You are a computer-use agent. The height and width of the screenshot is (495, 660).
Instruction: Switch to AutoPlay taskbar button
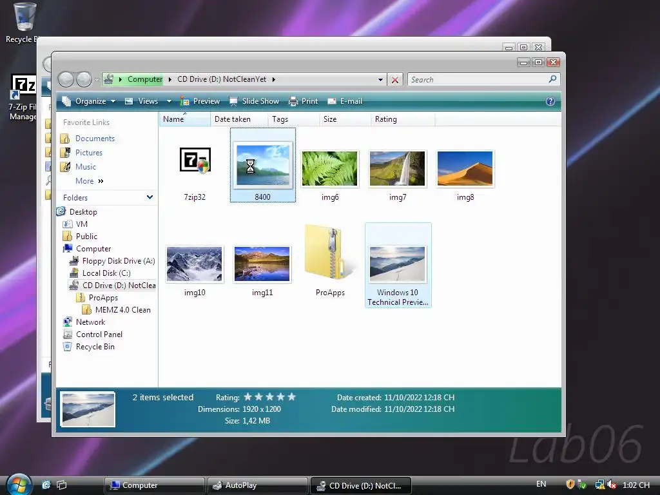point(258,485)
